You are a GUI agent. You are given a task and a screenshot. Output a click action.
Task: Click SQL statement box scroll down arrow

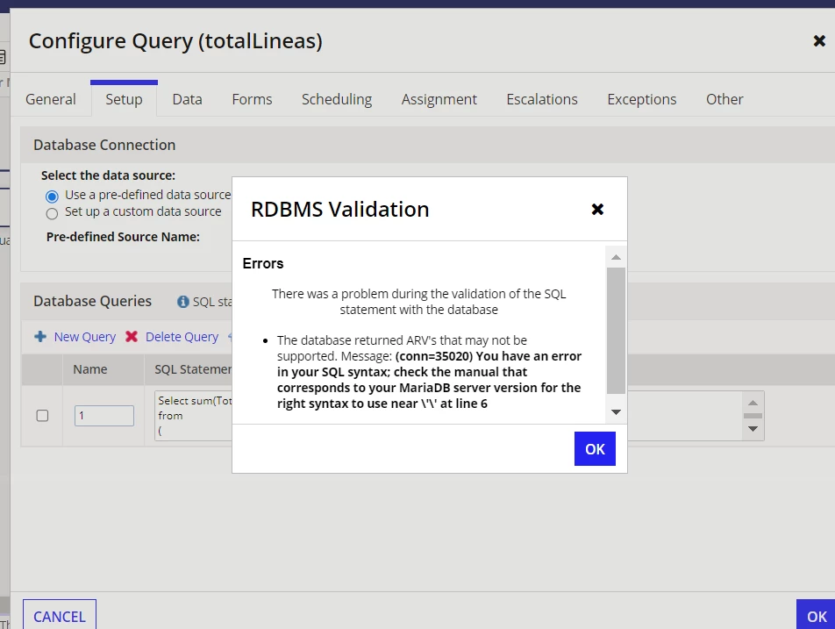pos(753,429)
